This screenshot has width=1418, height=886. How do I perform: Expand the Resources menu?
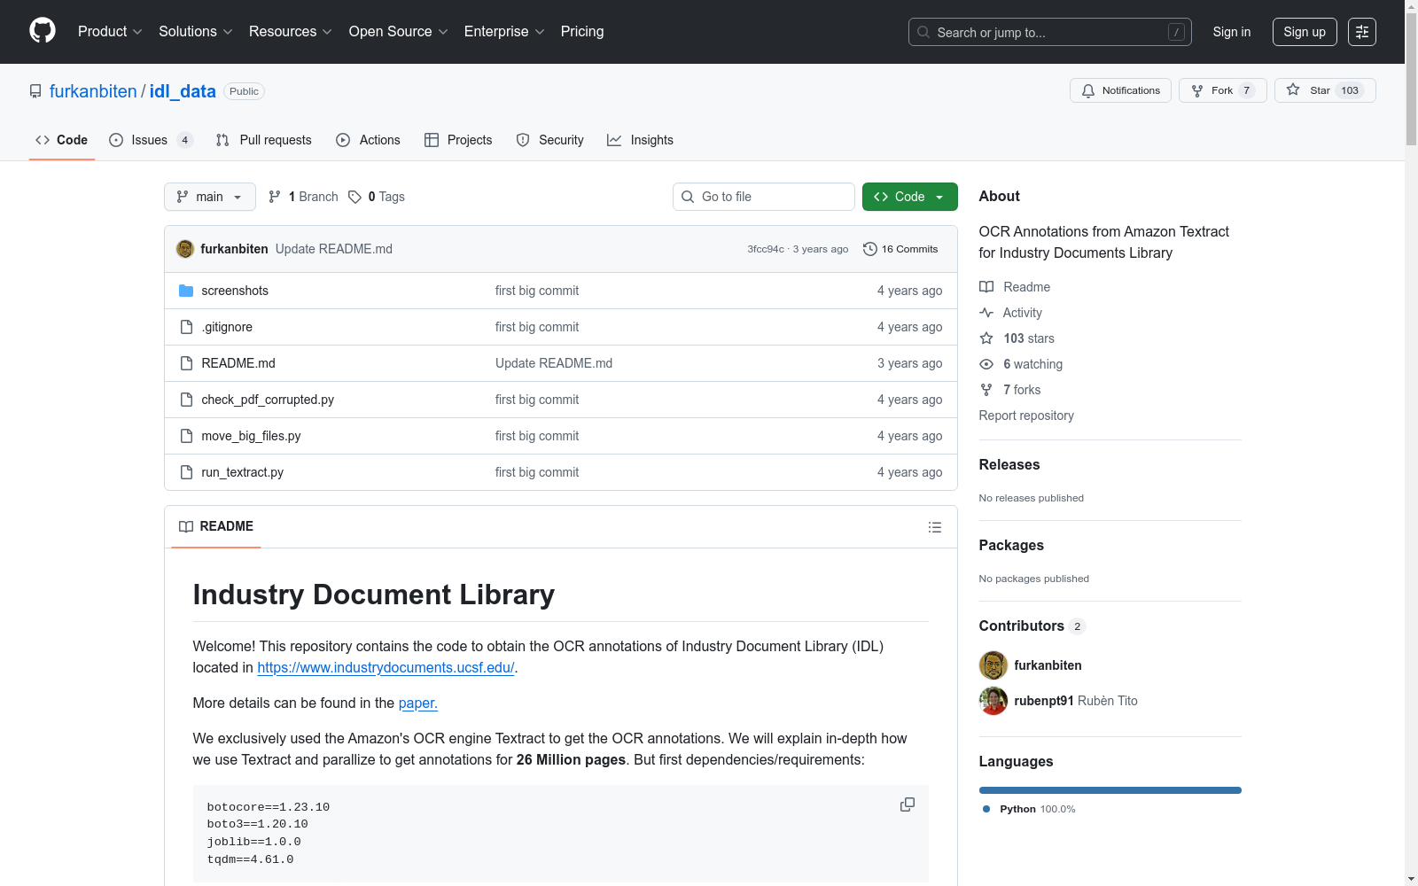[x=291, y=32]
